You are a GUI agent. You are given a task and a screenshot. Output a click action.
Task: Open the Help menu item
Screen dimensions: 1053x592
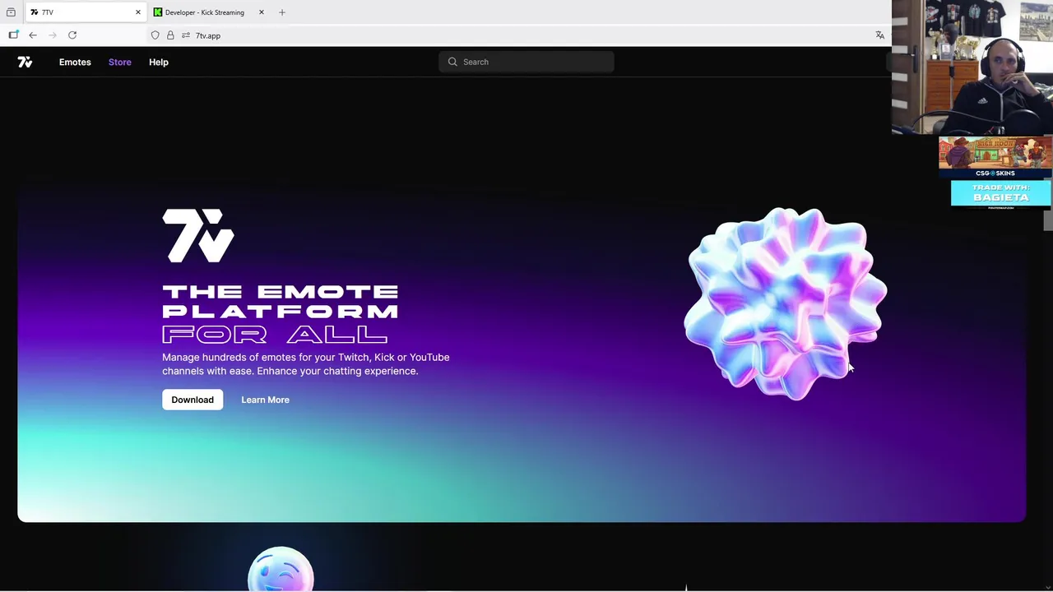(159, 62)
